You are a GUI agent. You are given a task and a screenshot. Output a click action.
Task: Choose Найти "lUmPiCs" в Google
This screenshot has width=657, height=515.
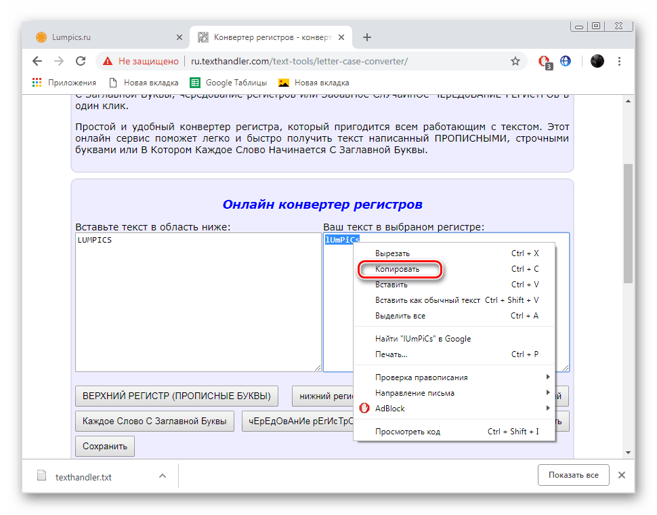click(x=454, y=339)
